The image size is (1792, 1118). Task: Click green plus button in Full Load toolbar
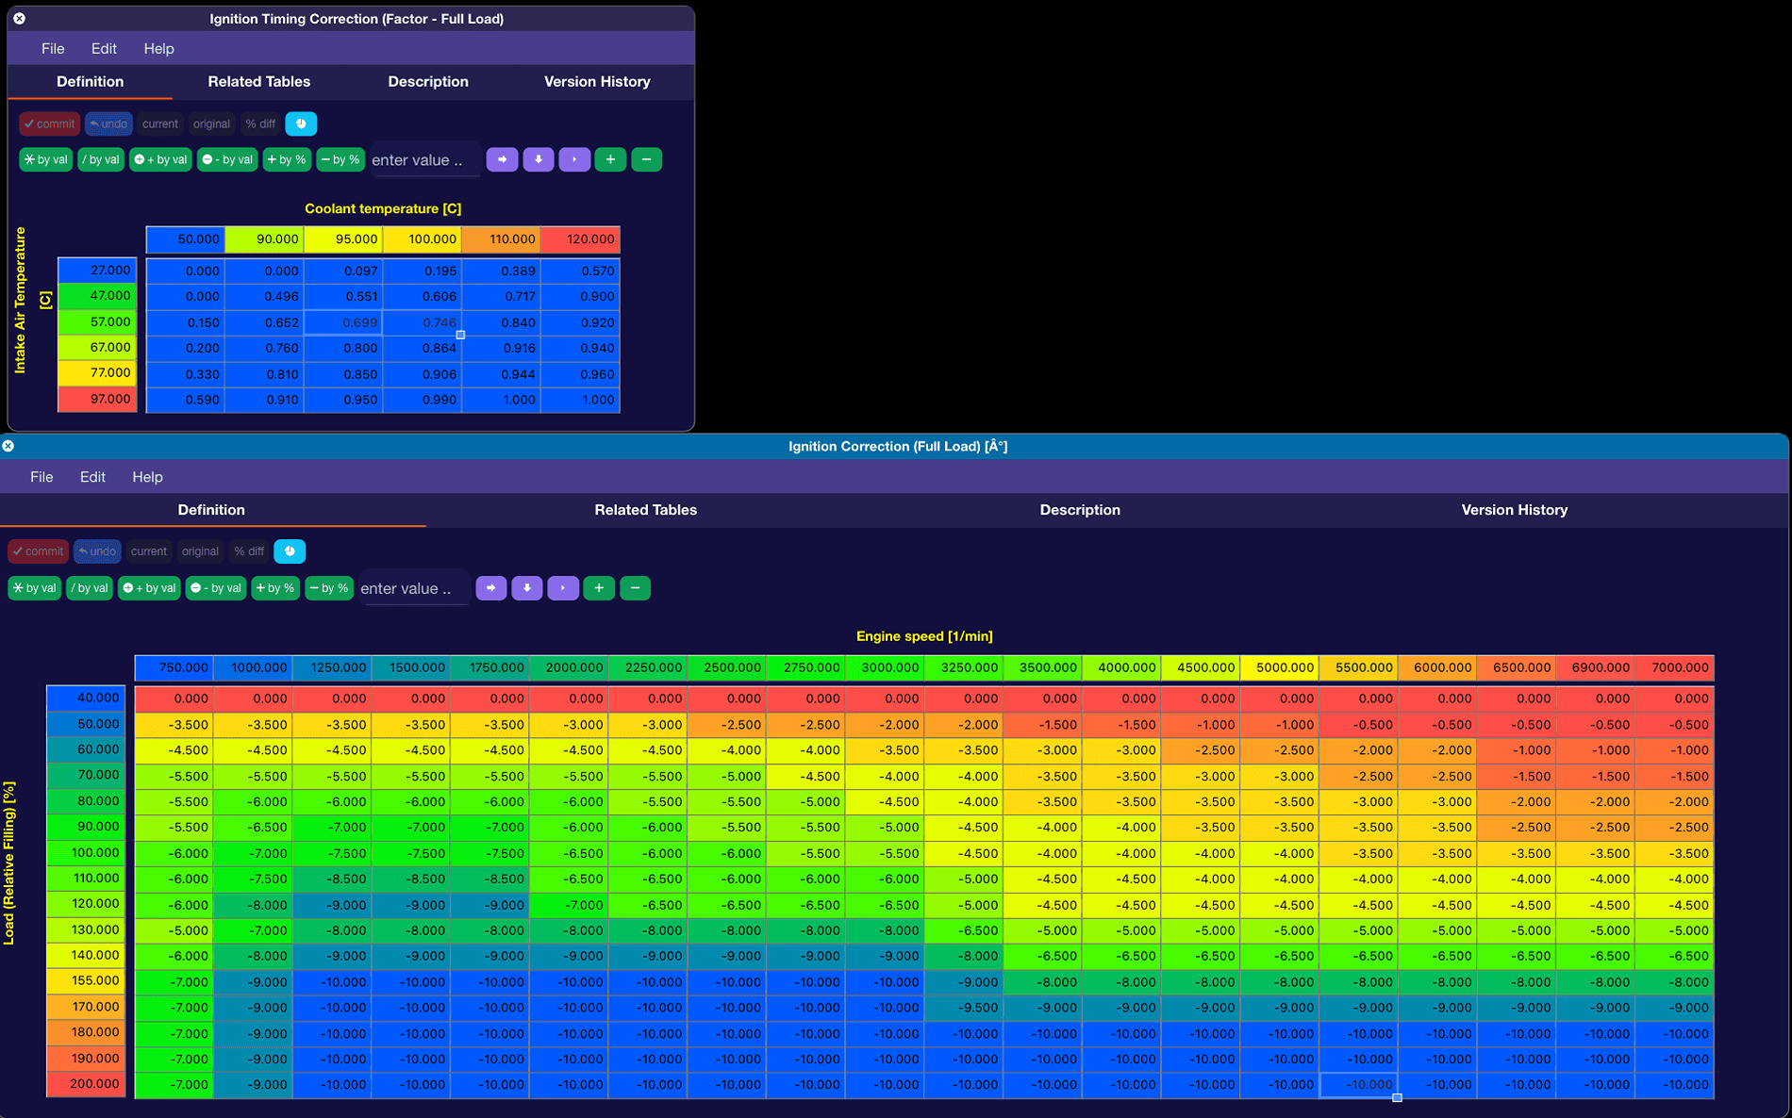(x=599, y=588)
